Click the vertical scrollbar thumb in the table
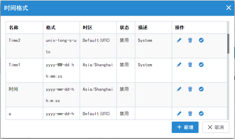 (x=228, y=44)
